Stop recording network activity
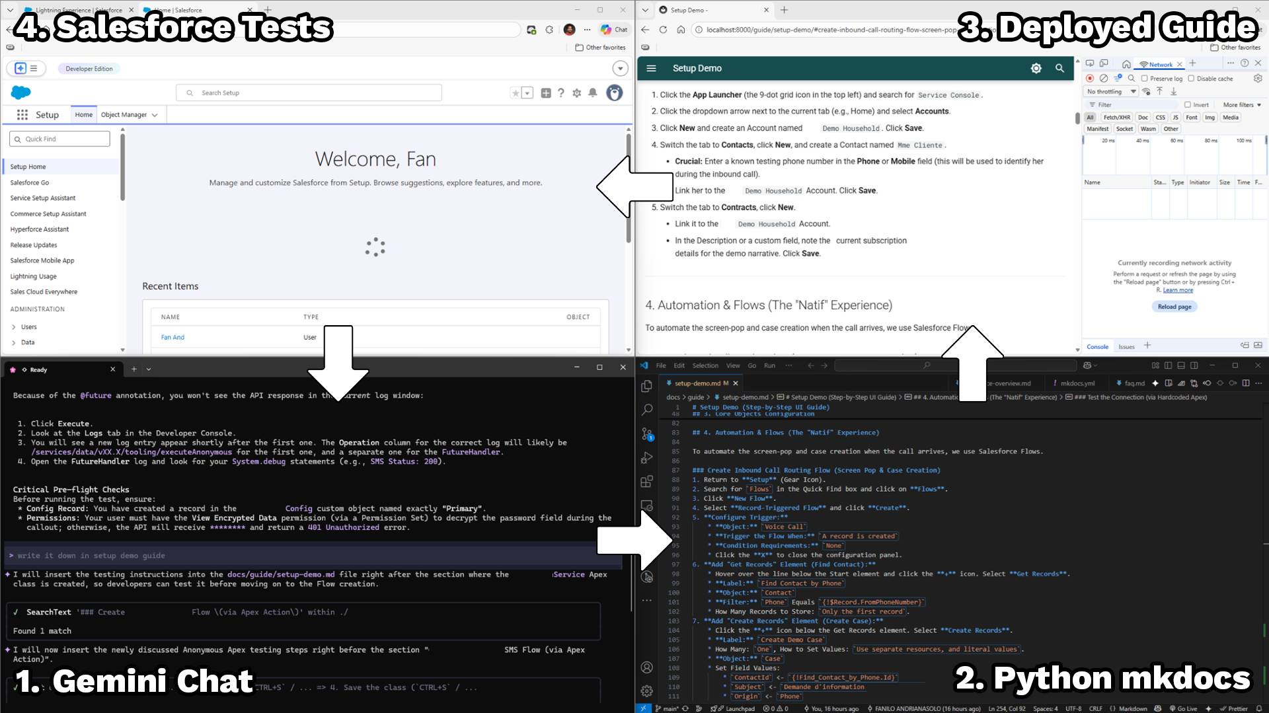This screenshot has width=1269, height=713. [x=1090, y=78]
